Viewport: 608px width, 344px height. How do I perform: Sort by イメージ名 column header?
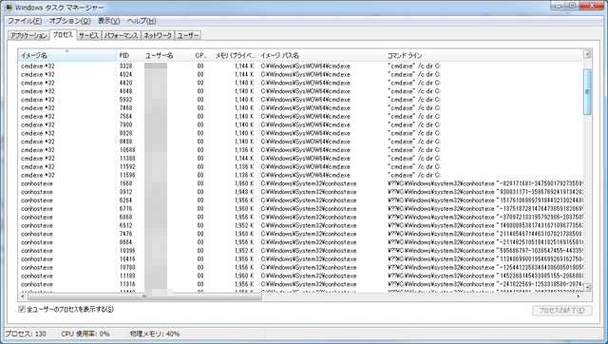[67, 55]
